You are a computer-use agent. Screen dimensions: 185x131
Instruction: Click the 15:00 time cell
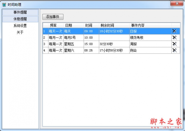point(91,44)
